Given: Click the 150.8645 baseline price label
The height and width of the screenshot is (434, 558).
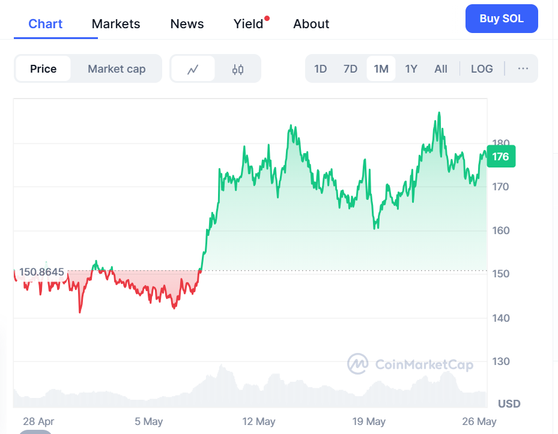Looking at the screenshot, I should pyautogui.click(x=41, y=272).
